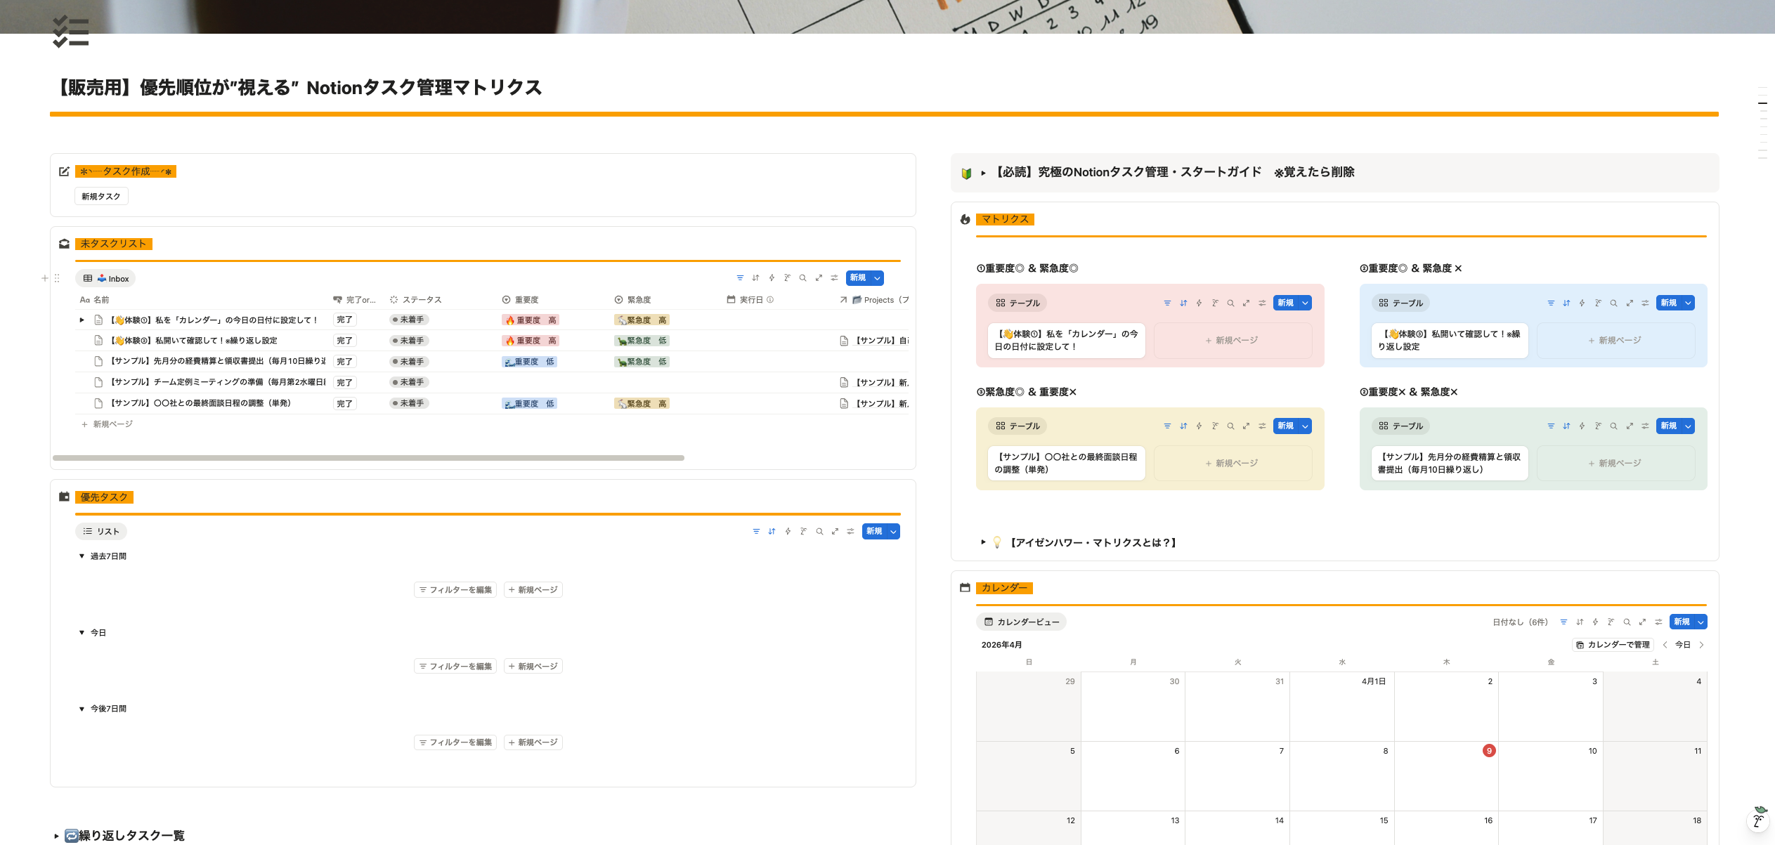The height and width of the screenshot is (845, 1775).
Task: Expand sub-items of 体験① カレンダー row
Action: [x=82, y=320]
